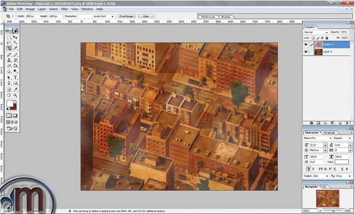Hide Layer 0 visibility eye
The width and height of the screenshot is (355, 214).
tap(306, 52)
